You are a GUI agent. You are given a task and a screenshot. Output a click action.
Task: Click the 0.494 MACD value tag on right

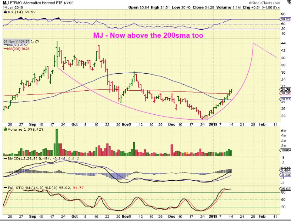(x=285, y=171)
